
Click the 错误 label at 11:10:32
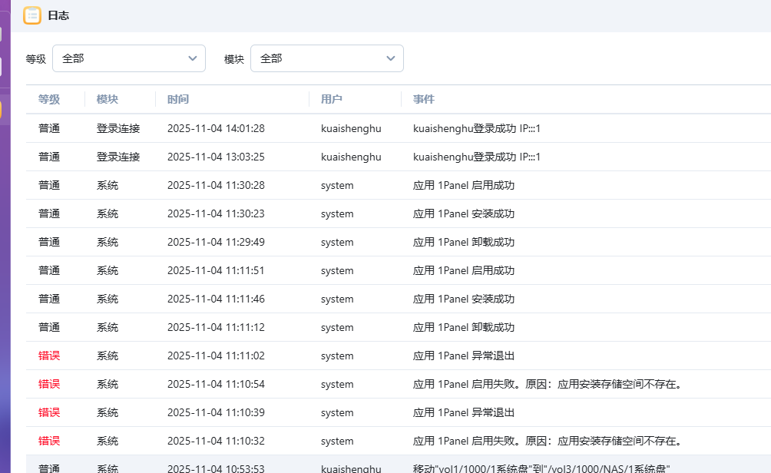[49, 441]
